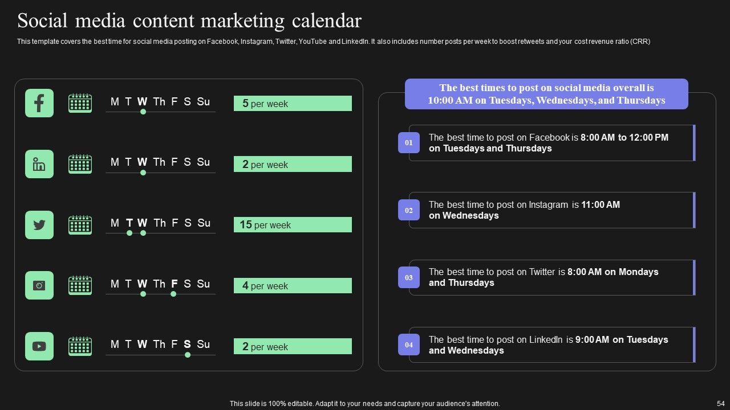
Task: Select the calendar icon beside YouTube
Action: (80, 346)
